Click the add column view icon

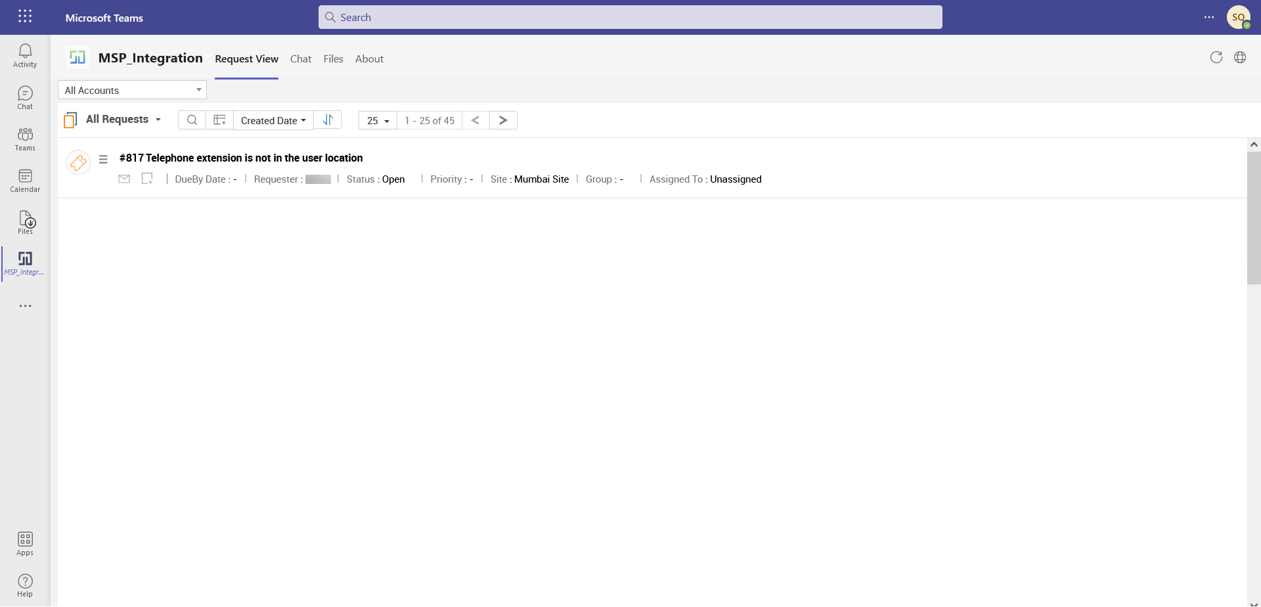(219, 120)
